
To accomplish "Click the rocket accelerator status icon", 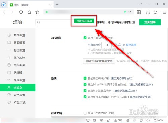I will click(108, 121).
